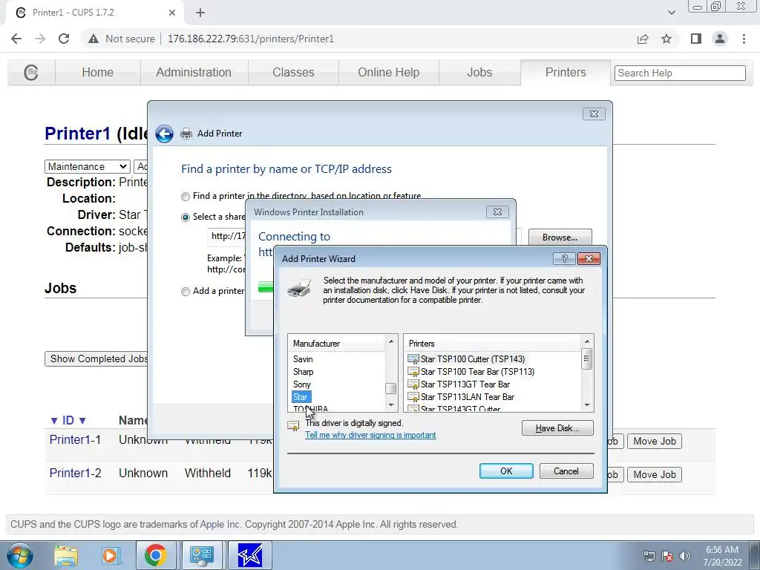Open the Online Help tab
Viewport: 760px width, 570px height.
[389, 72]
